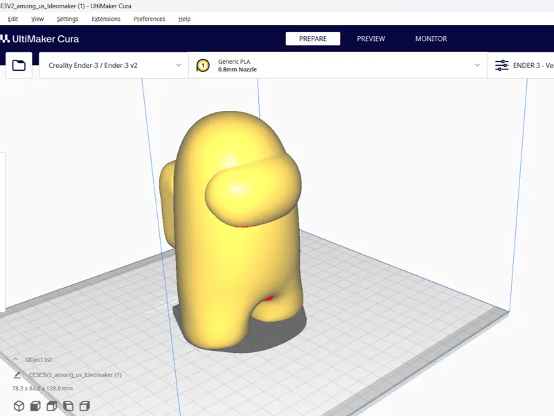Switch to the MONITOR stage
The image size is (554, 416).
point(431,39)
